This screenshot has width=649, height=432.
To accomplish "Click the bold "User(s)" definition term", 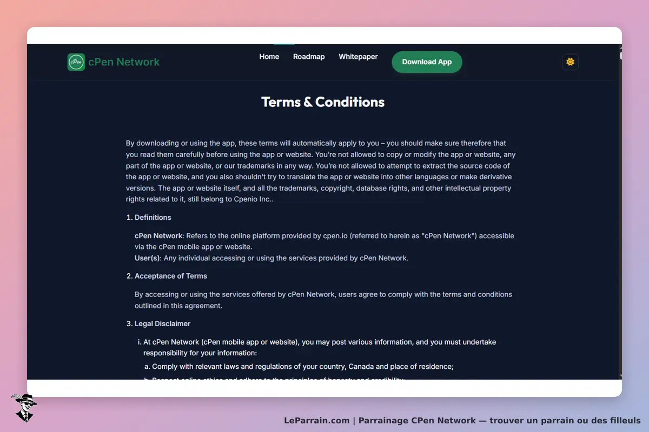I will pyautogui.click(x=148, y=258).
